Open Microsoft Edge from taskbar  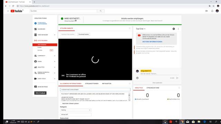(x=205, y=122)
